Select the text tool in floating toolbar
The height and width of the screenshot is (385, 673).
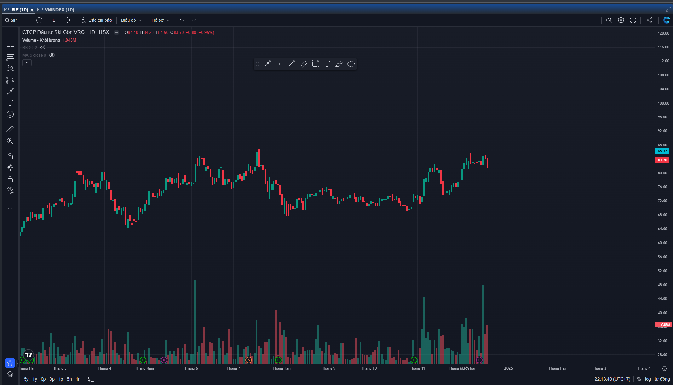pyautogui.click(x=327, y=64)
